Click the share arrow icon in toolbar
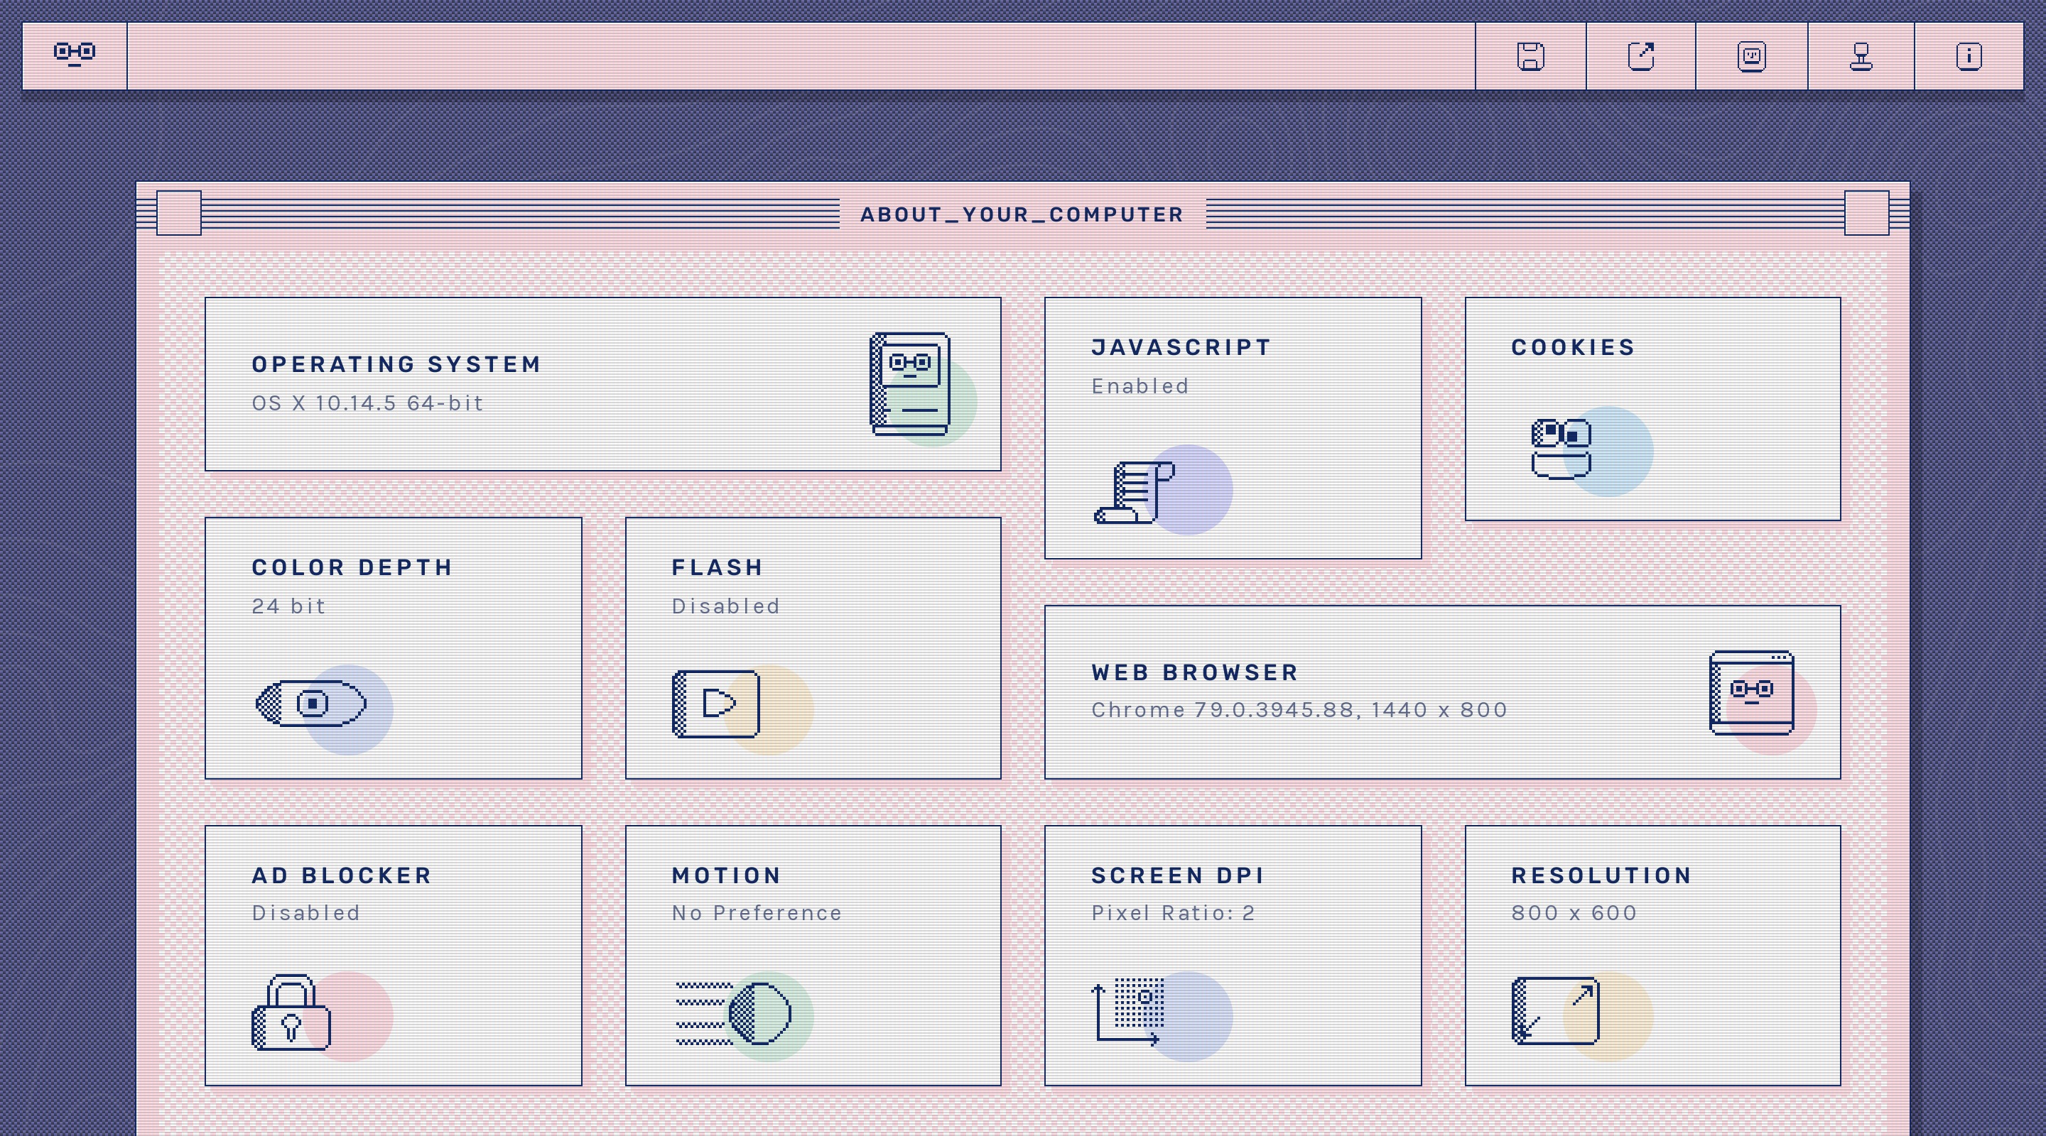Screen dimensions: 2046x1136 point(1641,56)
